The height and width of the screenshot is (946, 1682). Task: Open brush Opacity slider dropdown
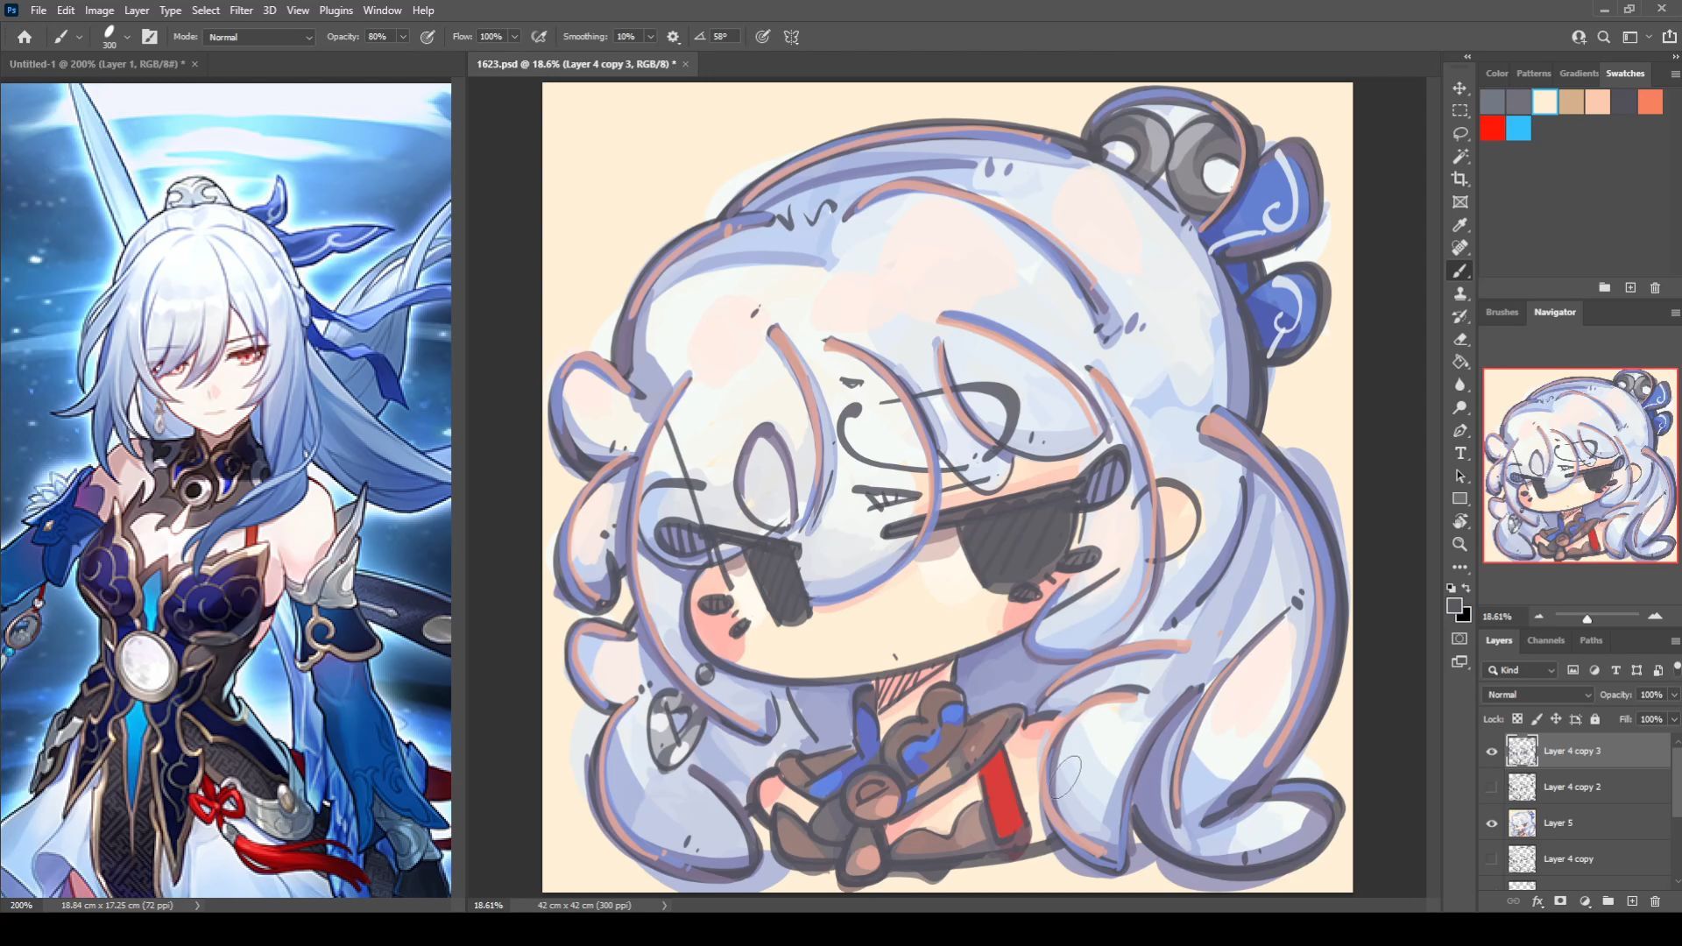point(403,37)
